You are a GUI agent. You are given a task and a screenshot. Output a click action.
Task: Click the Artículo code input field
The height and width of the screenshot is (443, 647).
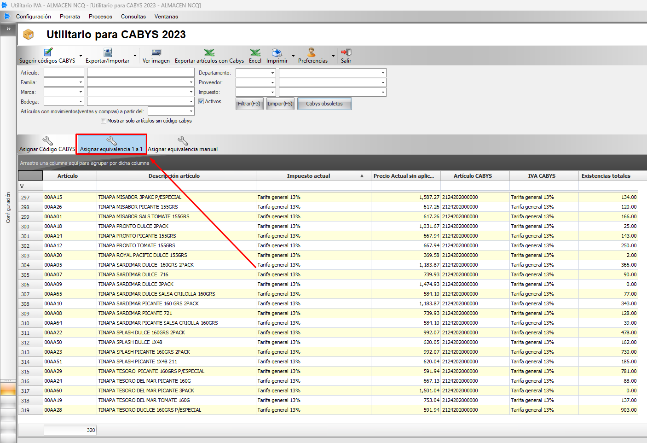tap(64, 73)
